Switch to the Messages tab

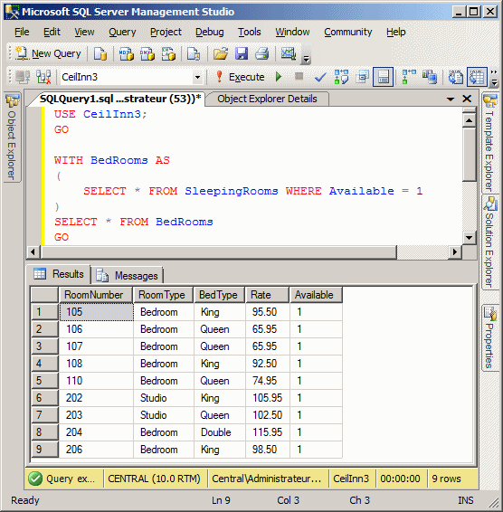click(128, 276)
